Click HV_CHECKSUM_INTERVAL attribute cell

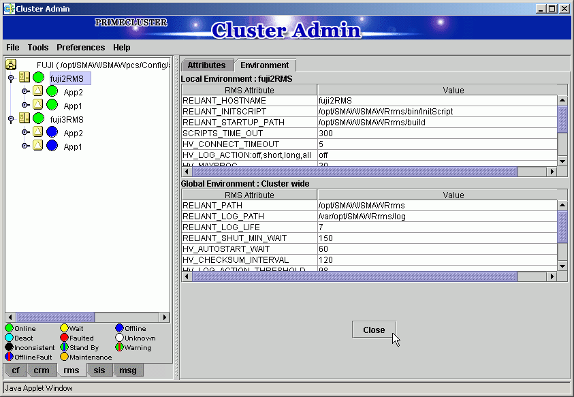[x=249, y=260]
